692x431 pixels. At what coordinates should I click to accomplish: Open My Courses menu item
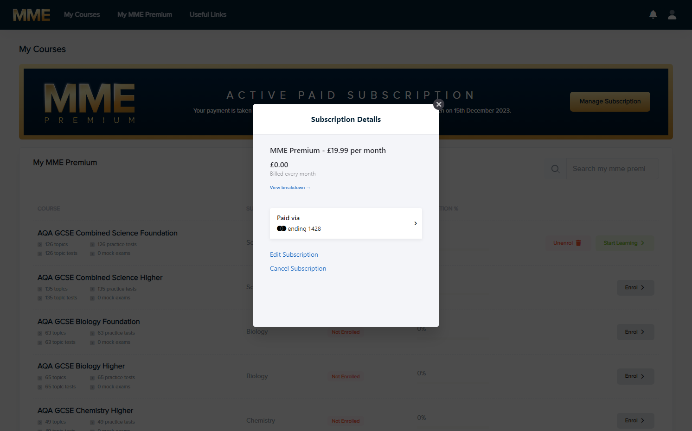pyautogui.click(x=82, y=14)
